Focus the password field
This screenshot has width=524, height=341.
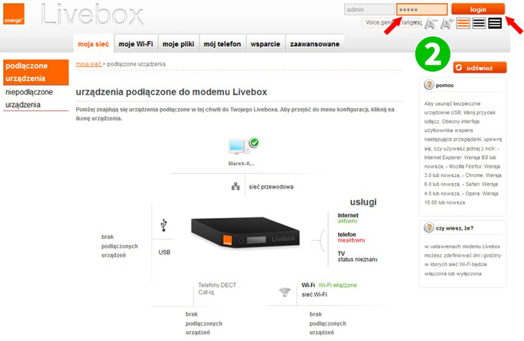pyautogui.click(x=422, y=9)
